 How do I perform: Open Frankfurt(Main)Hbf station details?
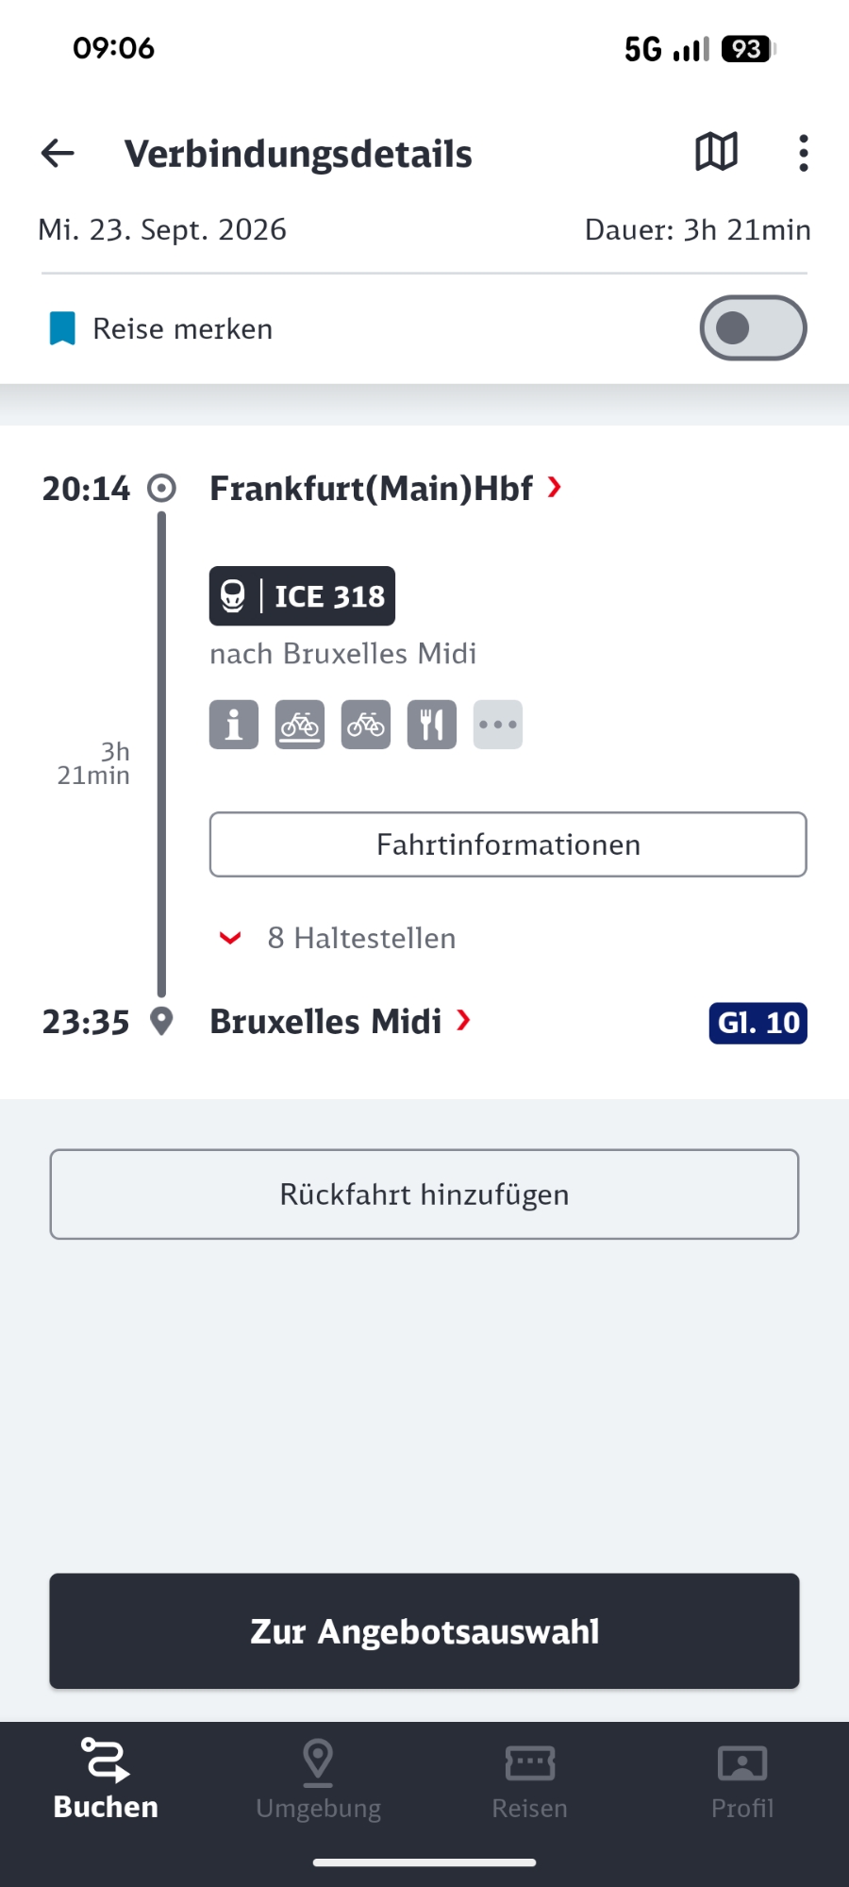pyautogui.click(x=385, y=489)
